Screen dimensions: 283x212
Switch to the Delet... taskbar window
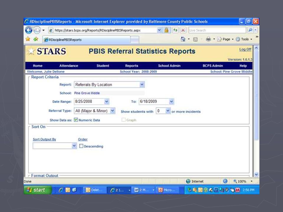(94, 190)
